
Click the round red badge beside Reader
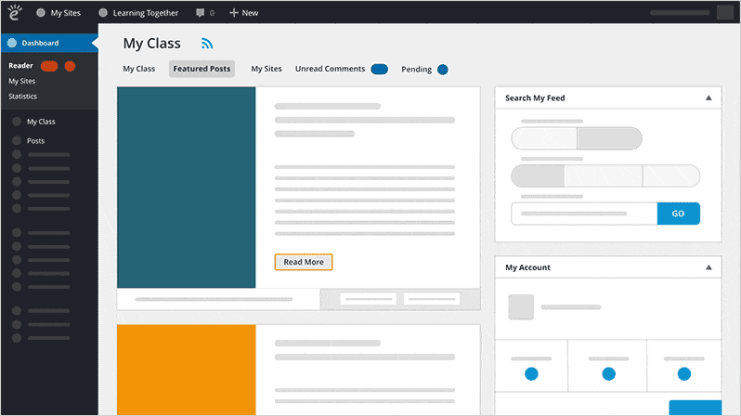[70, 66]
